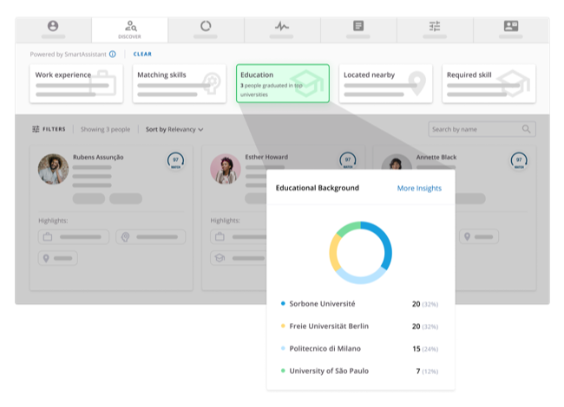
Task: Click the donut chart icon tab
Action: pyautogui.click(x=206, y=29)
